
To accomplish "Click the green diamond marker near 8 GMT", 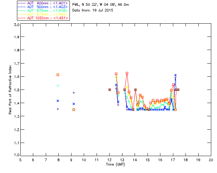I will 58,86.
